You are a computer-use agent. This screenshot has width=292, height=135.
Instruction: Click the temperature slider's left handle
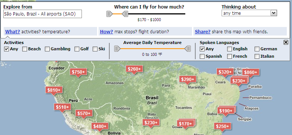(x=117, y=49)
